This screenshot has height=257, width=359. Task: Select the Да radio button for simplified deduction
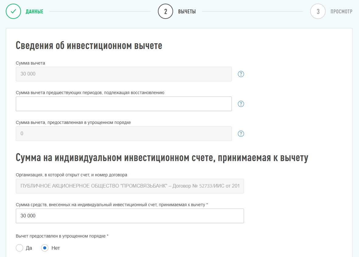tap(19, 248)
